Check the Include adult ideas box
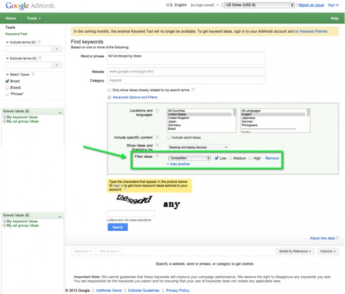The width and height of the screenshot is (345, 294). (169, 138)
